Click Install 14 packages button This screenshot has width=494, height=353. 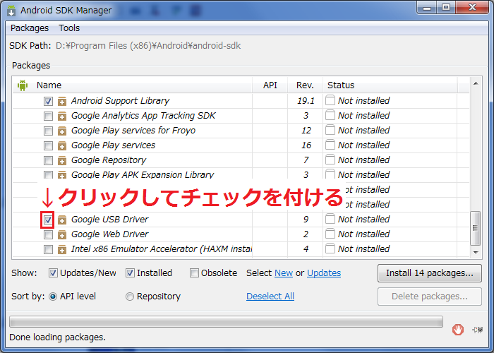(x=429, y=273)
